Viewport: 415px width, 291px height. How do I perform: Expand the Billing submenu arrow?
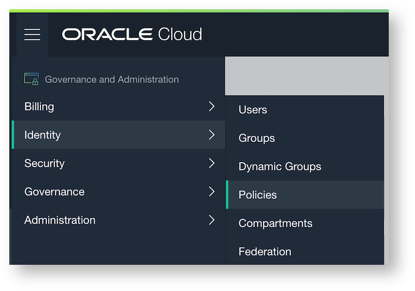pos(212,106)
